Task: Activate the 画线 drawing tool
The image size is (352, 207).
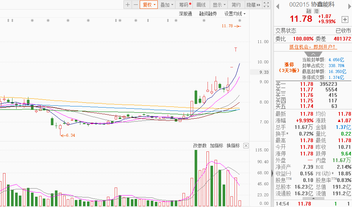Action: (x=201, y=5)
